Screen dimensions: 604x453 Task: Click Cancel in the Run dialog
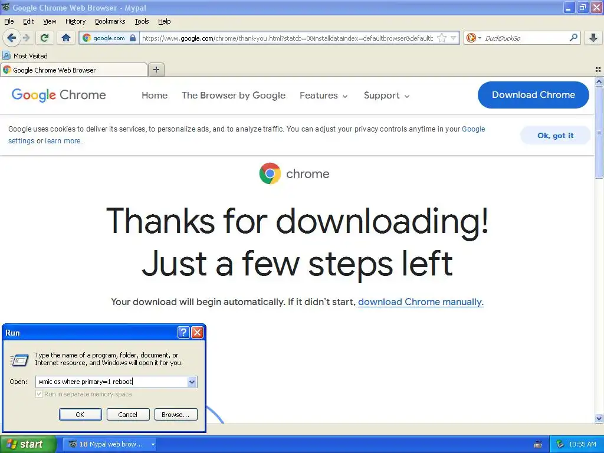[x=128, y=415]
